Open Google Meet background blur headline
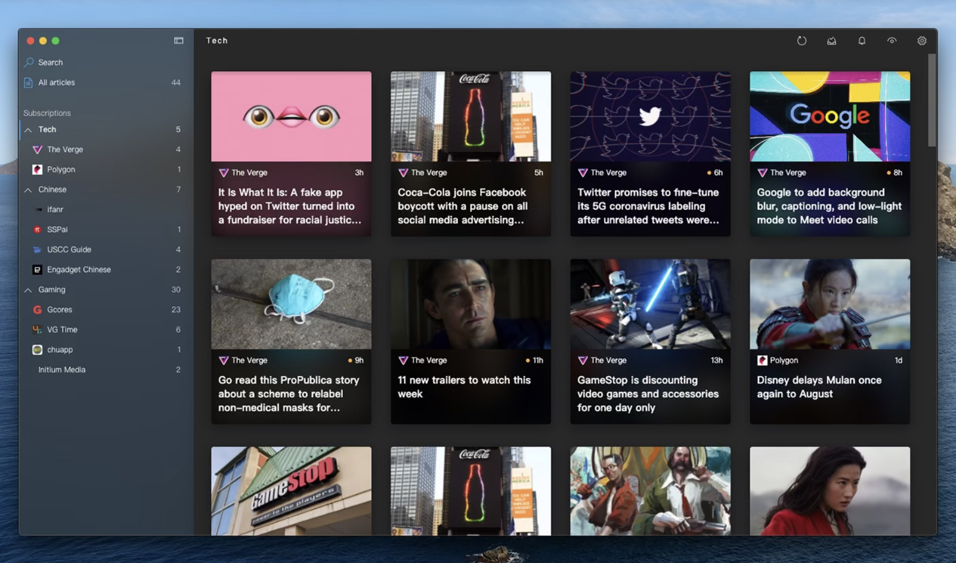Image resolution: width=956 pixels, height=563 pixels. (829, 206)
